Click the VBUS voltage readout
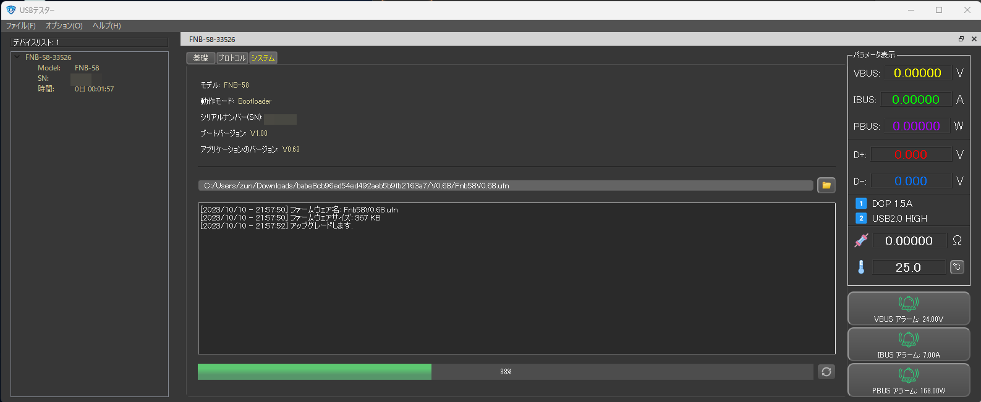Viewport: 981px width, 402px height. 918,73
